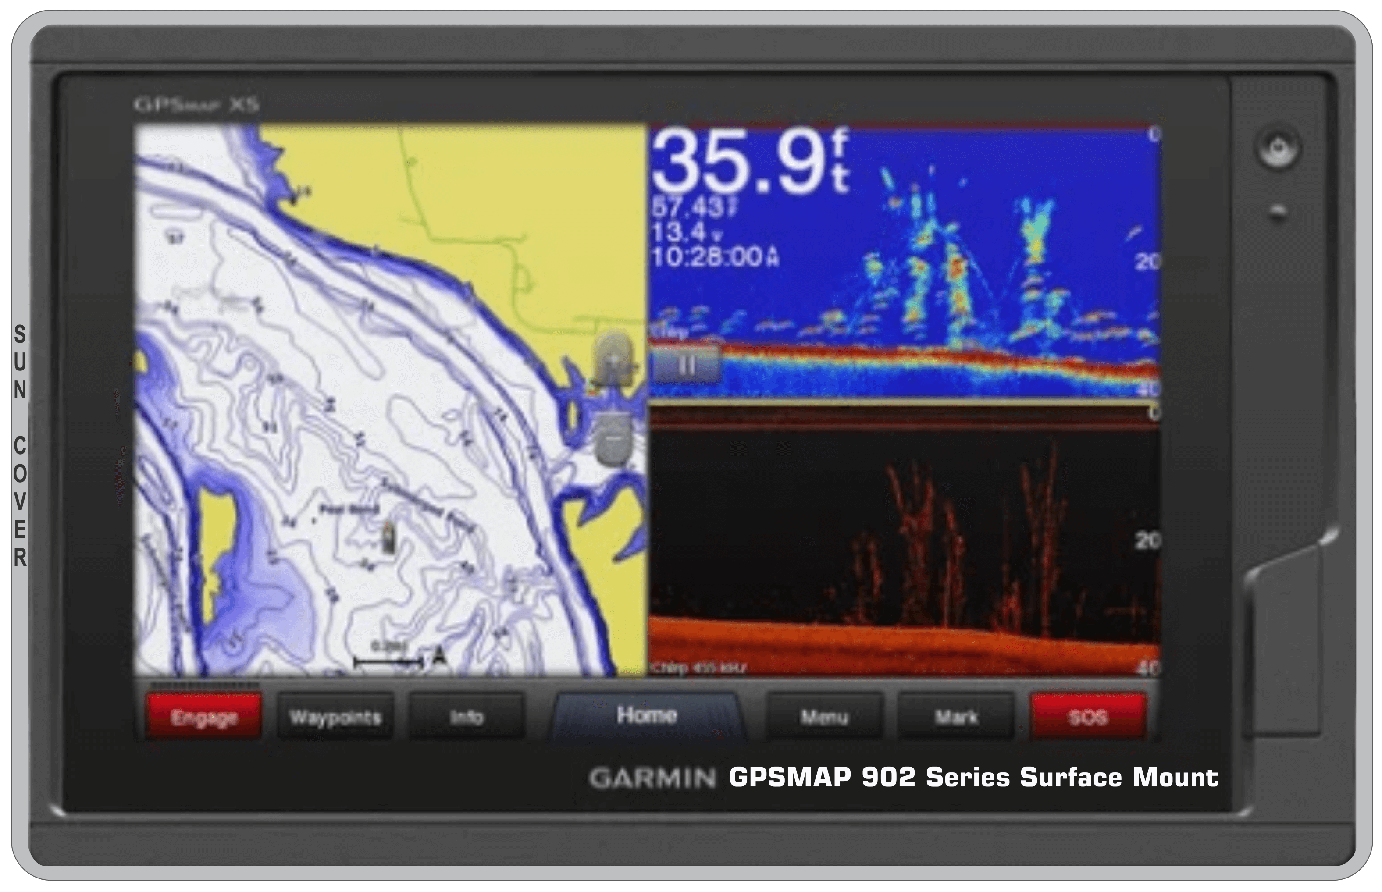This screenshot has width=1382, height=892.
Task: Tap the north indicator arrow on chart
Action: (x=440, y=656)
